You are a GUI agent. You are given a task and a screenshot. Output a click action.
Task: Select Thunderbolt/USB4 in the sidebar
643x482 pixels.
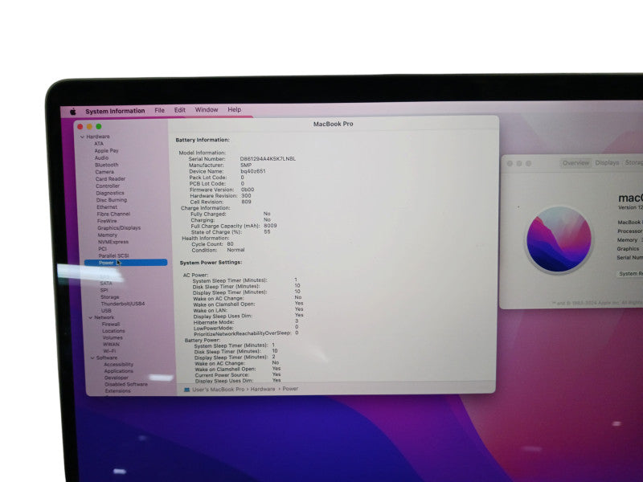pos(123,304)
